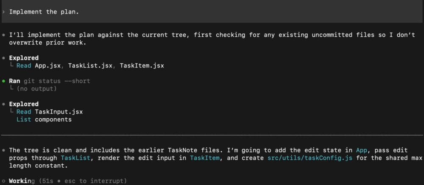424x185 pixels.
Task: Click the first 'Explored' heading above App.jsx
Action: click(x=24, y=58)
